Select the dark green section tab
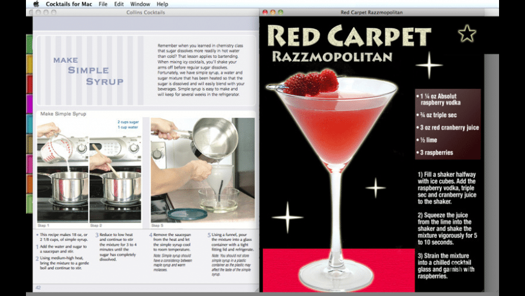Viewport: 525px width, 296px height. point(30,44)
